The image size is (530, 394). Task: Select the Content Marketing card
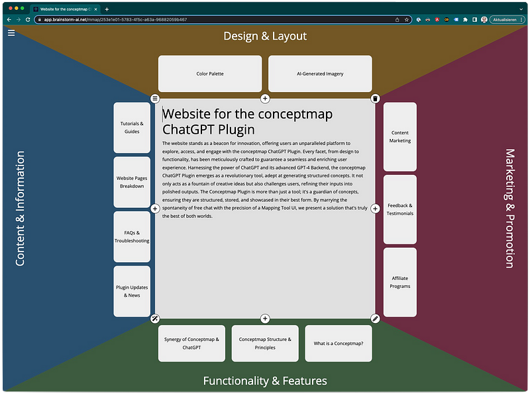400,136
